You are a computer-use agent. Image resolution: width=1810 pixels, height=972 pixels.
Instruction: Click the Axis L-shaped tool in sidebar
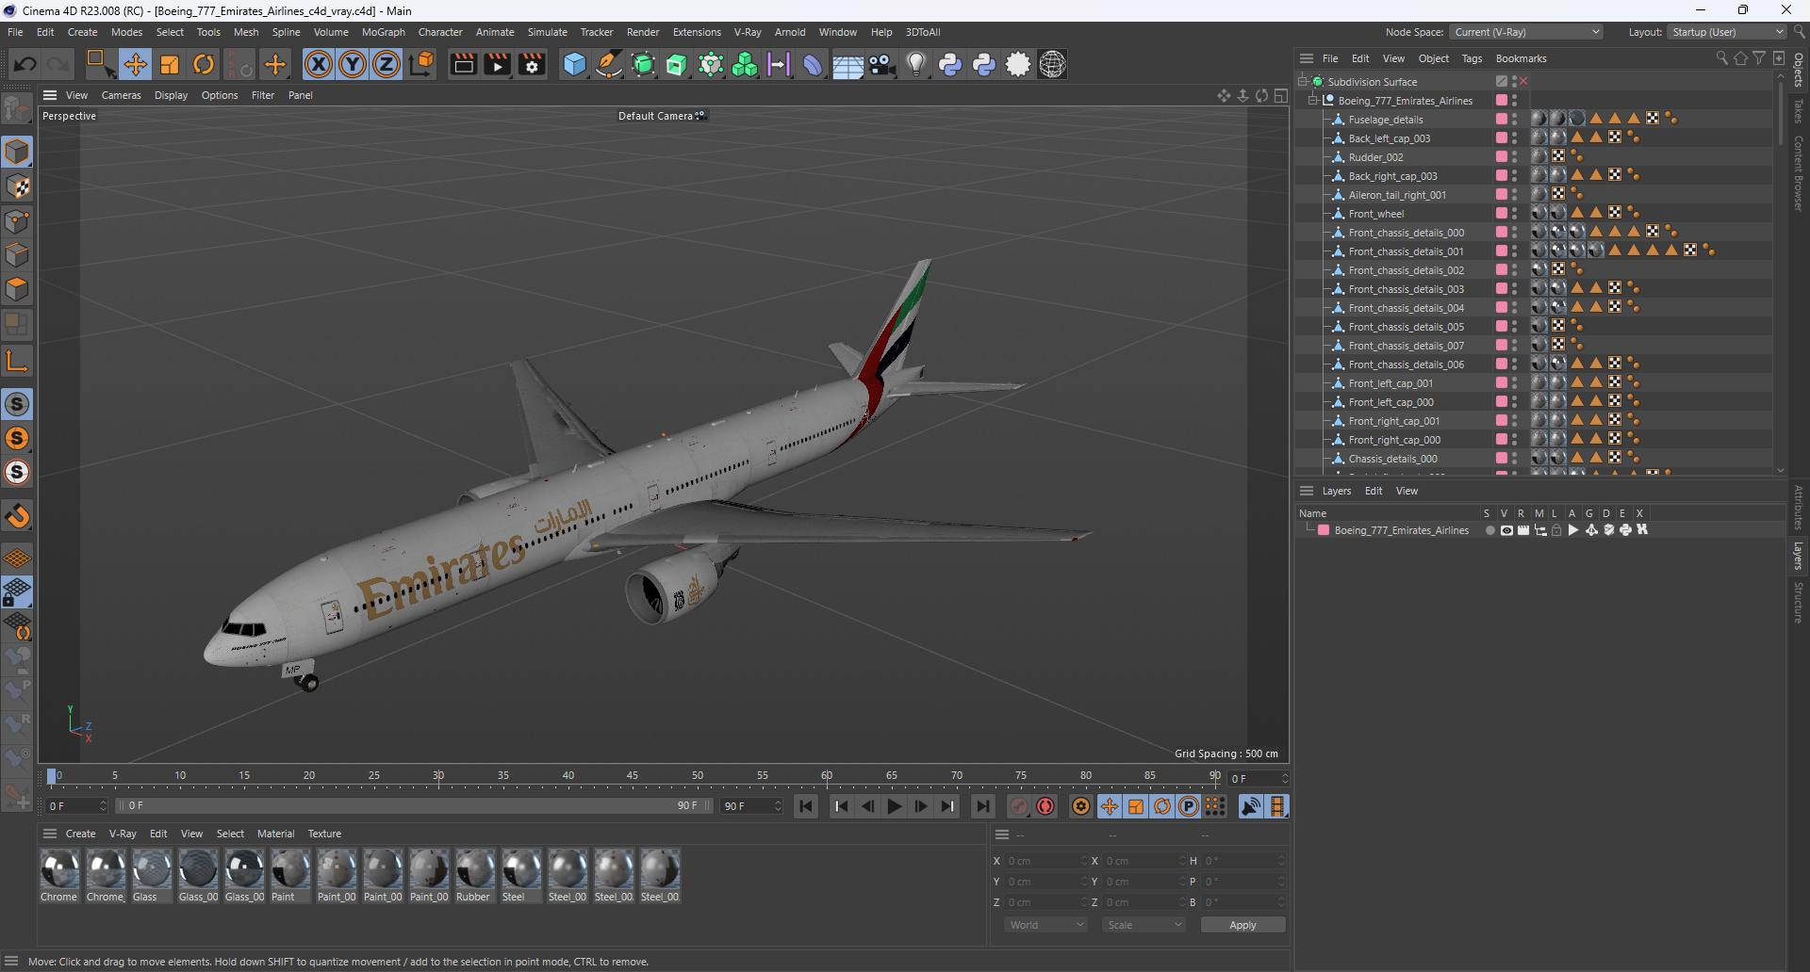[x=17, y=360]
